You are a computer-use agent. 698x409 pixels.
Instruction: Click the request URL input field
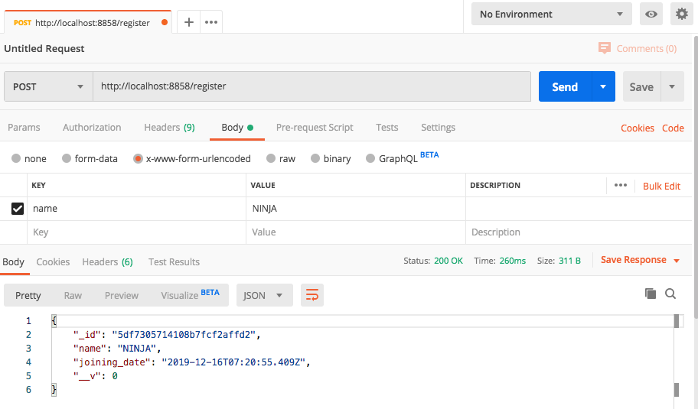coord(311,86)
